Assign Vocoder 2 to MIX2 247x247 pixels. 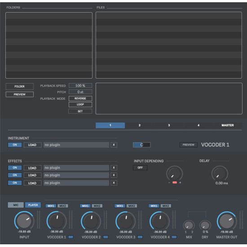click(97, 206)
